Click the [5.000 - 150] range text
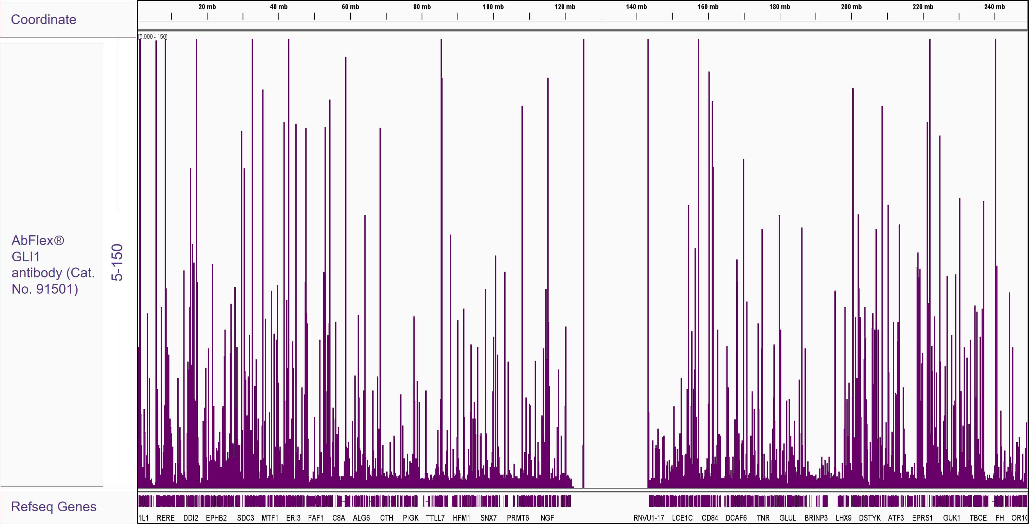This screenshot has height=524, width=1029. [x=153, y=37]
